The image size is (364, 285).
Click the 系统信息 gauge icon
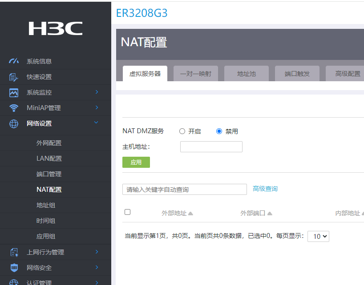pyautogui.click(x=14, y=61)
